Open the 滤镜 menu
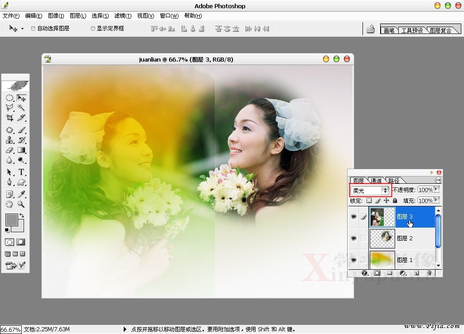Image resolution: width=464 pixels, height=334 pixels. (x=123, y=16)
